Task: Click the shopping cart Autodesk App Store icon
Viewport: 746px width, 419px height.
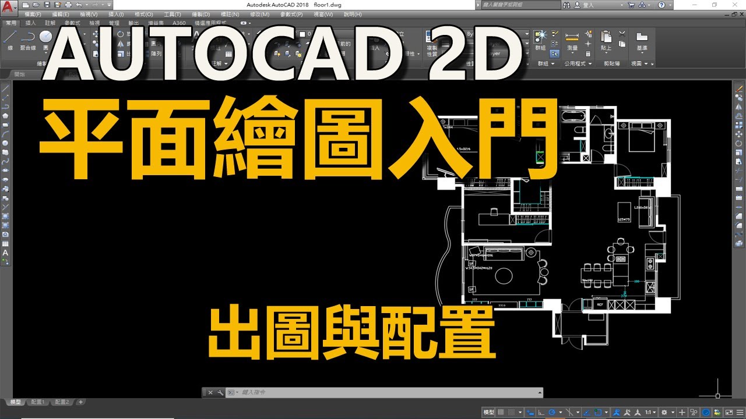Action: coord(631,5)
